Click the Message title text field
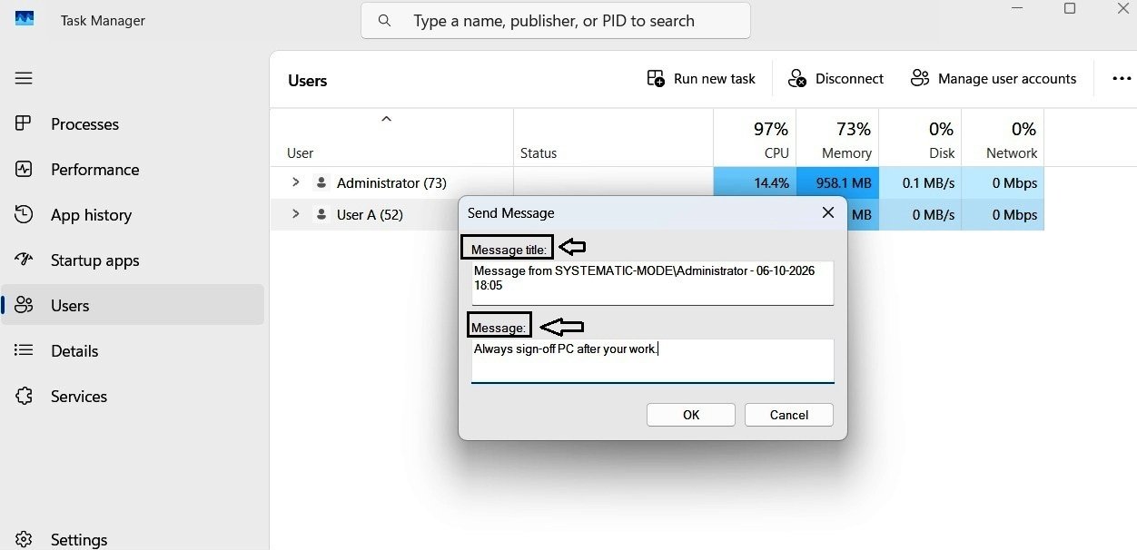This screenshot has height=550, width=1137. [652, 283]
